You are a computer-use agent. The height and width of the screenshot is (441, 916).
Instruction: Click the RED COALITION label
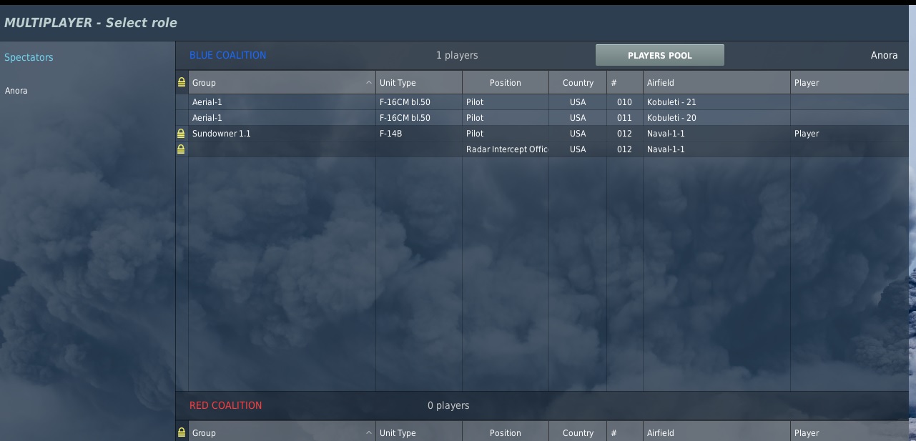click(225, 405)
